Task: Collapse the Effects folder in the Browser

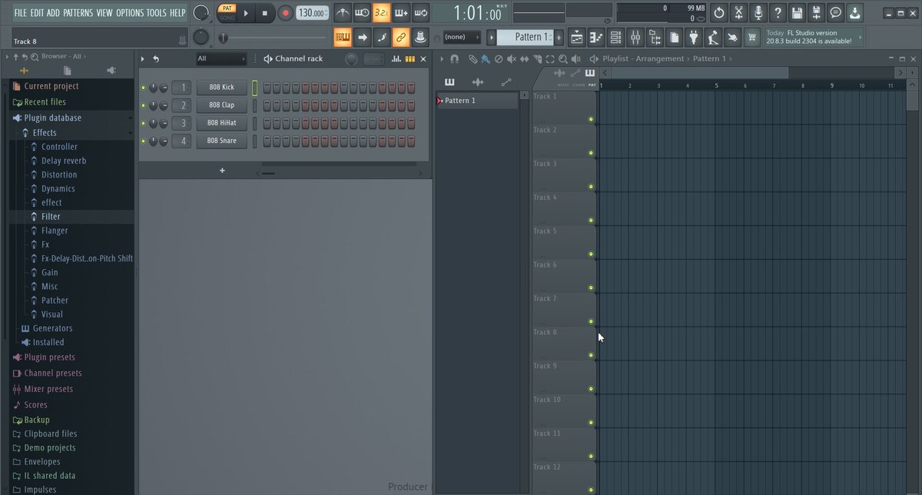Action: click(x=45, y=132)
